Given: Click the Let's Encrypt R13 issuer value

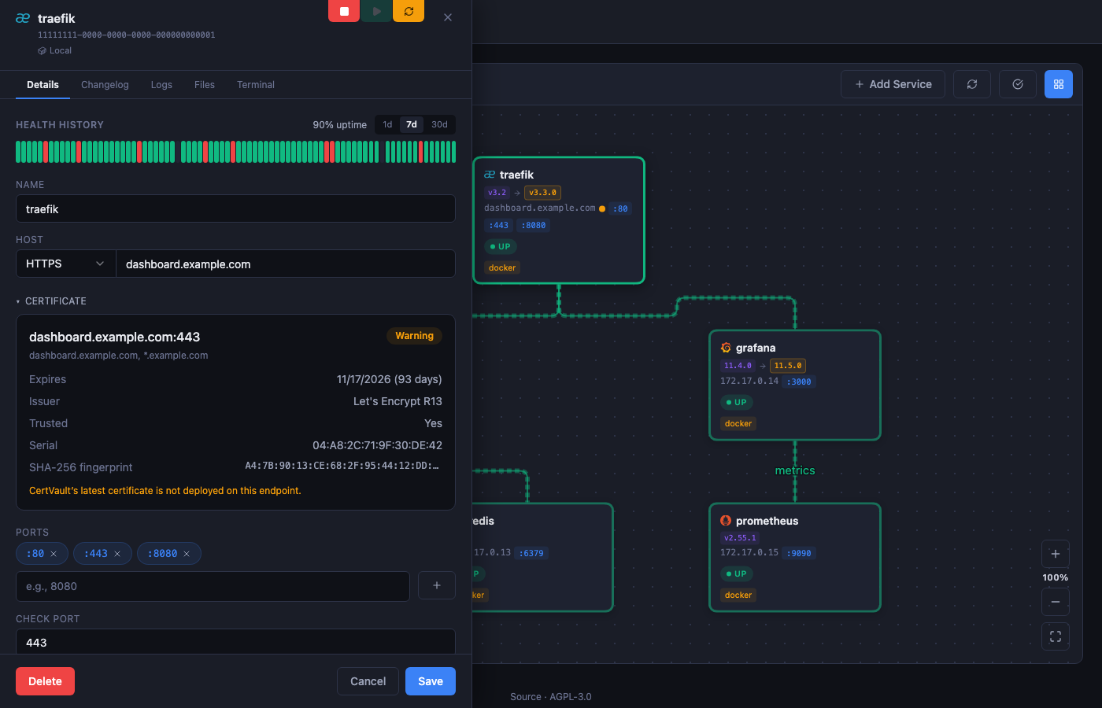Looking at the screenshot, I should (398, 401).
